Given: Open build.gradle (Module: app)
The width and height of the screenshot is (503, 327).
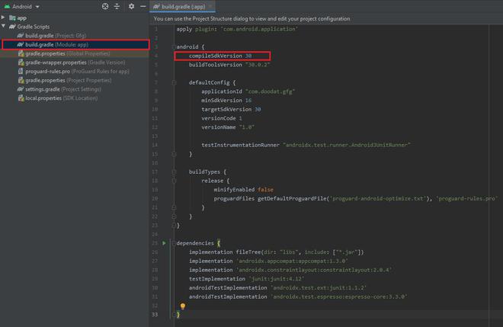Looking at the screenshot, I should click(75, 45).
